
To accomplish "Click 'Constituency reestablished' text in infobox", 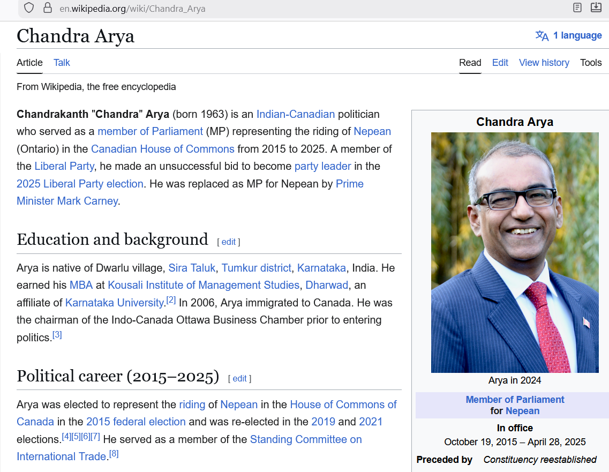I will pyautogui.click(x=539, y=460).
